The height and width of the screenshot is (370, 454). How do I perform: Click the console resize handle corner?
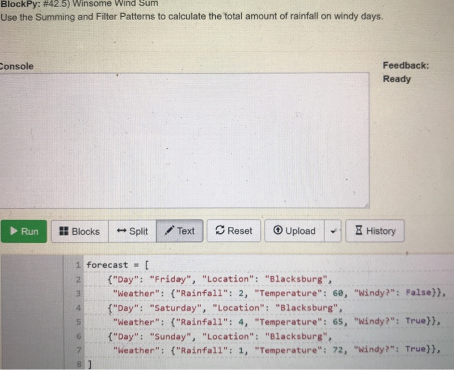coord(366,205)
